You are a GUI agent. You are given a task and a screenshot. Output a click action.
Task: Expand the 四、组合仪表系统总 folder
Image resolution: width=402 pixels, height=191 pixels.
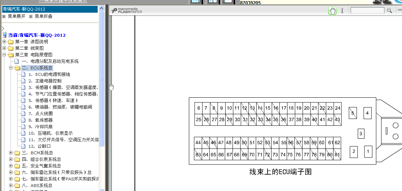pos(11,159)
